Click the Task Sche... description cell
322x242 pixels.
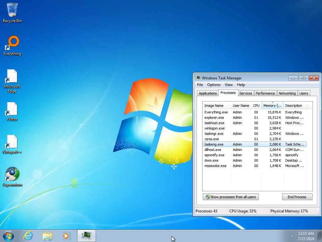point(295,144)
